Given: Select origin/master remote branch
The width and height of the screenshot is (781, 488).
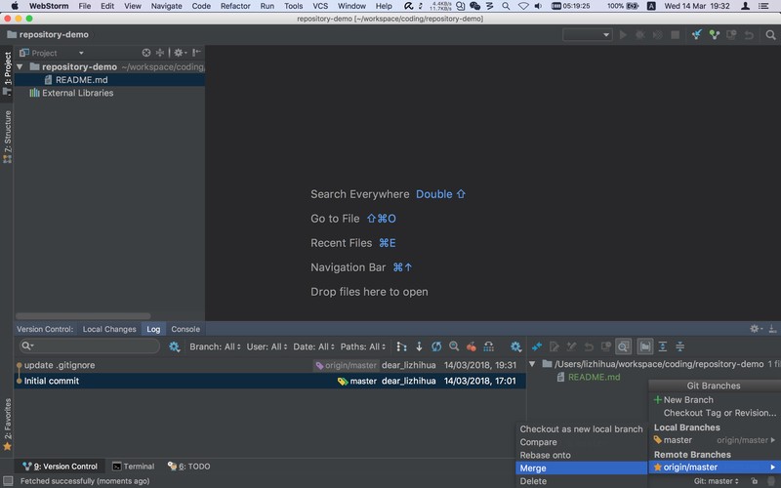Looking at the screenshot, I should tap(715, 468).
